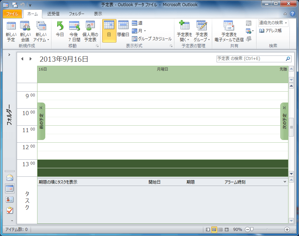This screenshot has width=299, height=236.
Task: Open the Quick Access Toolbar customize arrow
Action: pos(30,5)
